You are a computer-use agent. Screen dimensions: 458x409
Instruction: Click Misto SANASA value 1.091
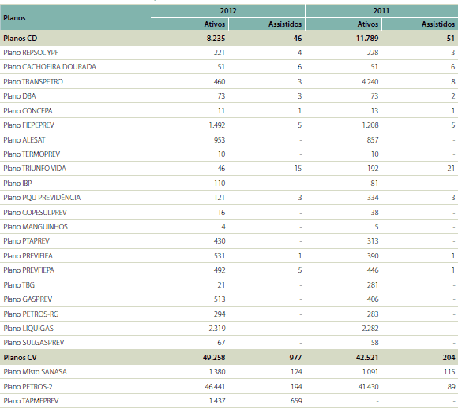point(370,372)
